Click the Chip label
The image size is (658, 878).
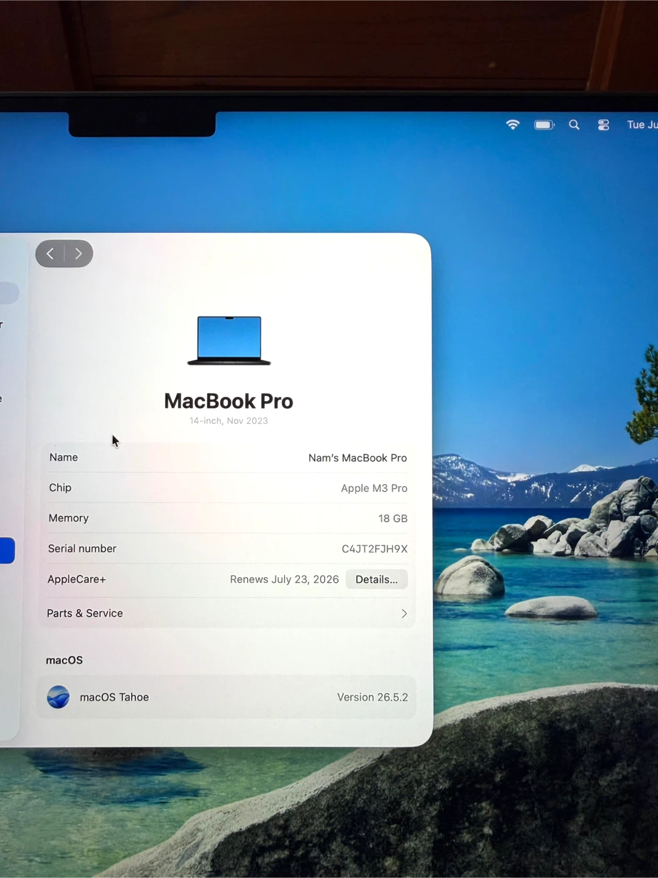(x=60, y=487)
